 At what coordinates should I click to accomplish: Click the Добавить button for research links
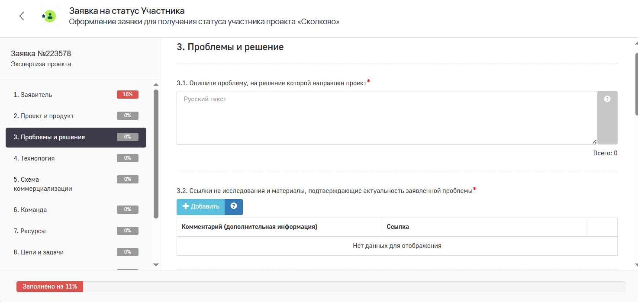point(201,207)
